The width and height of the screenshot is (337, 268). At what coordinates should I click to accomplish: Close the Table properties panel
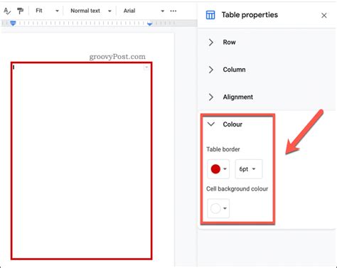[324, 16]
